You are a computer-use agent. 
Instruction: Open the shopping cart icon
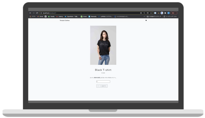coord(146,20)
